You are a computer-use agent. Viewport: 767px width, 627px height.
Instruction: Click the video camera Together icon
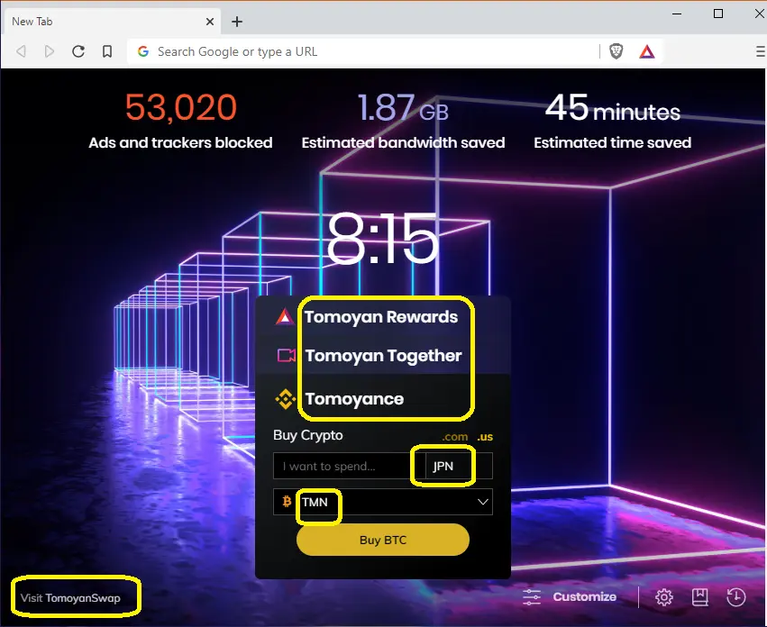tap(286, 355)
